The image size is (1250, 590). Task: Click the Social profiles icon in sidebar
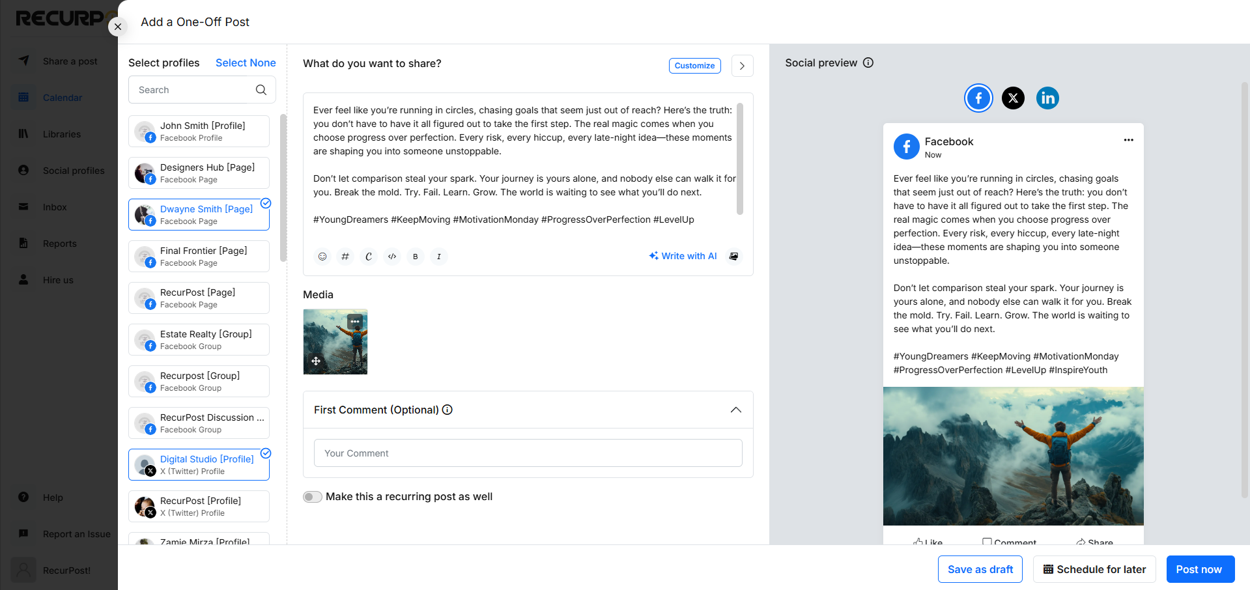coord(23,170)
